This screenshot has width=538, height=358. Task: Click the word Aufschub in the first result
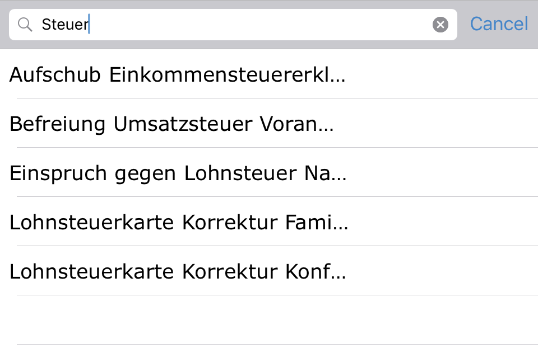click(56, 74)
